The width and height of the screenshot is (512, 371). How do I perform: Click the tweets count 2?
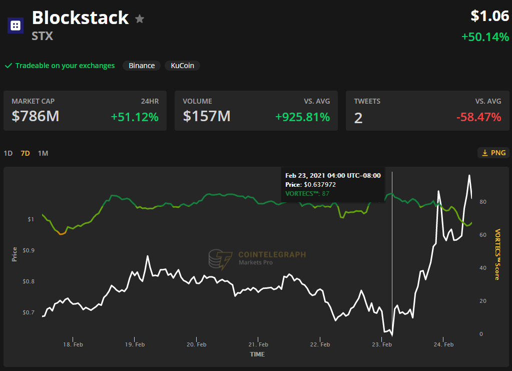click(358, 118)
